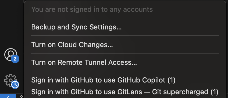The width and height of the screenshot is (228, 98).
Task: Click the 'You are not signed in' header
Action: pos(92,9)
